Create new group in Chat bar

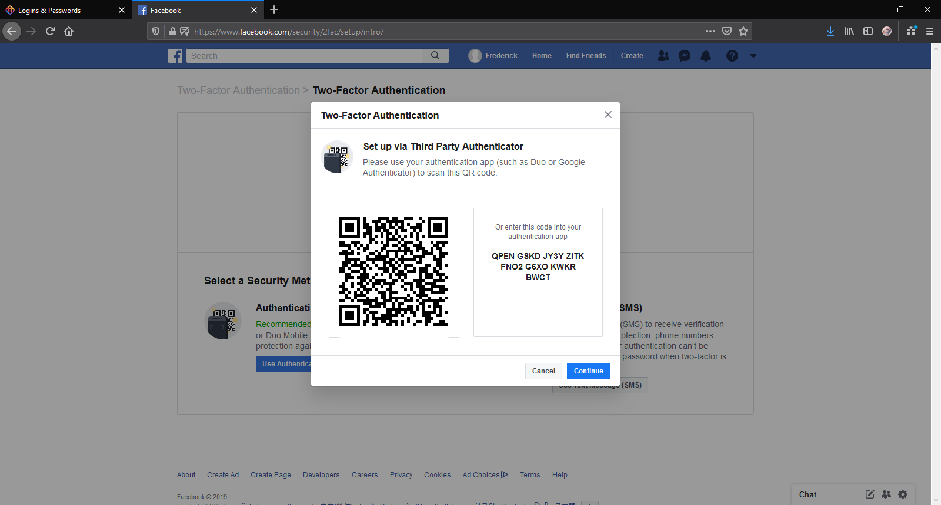886,494
